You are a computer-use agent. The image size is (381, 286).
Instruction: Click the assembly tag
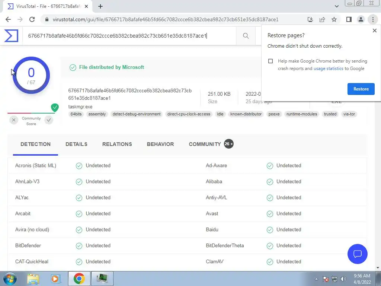pos(97,114)
